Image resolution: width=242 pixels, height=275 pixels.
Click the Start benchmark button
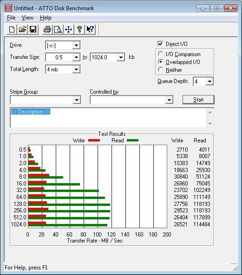pyautogui.click(x=198, y=100)
